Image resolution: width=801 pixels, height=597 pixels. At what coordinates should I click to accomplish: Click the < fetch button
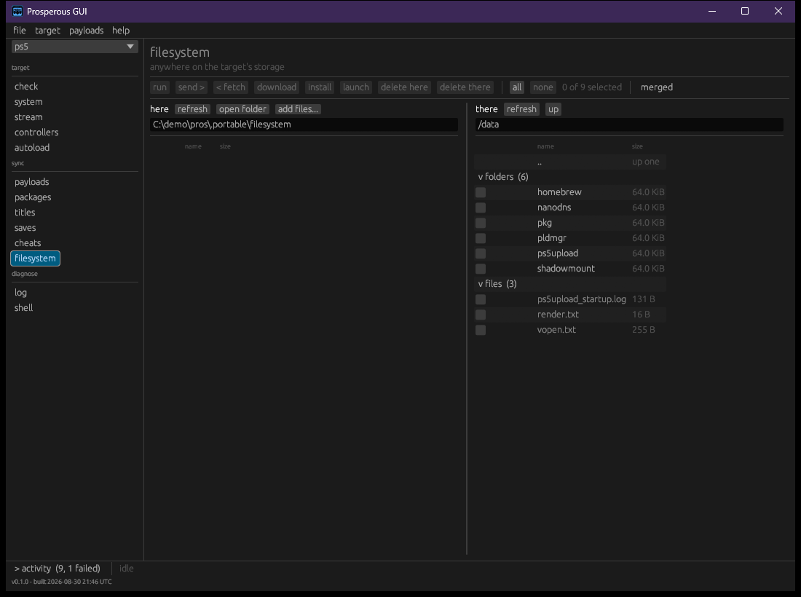(x=230, y=87)
